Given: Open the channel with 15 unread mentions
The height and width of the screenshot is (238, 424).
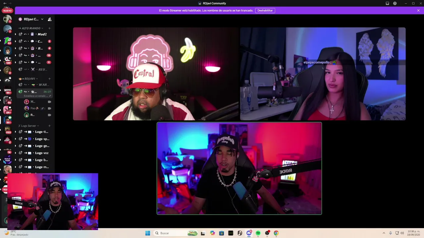Looking at the screenshot, I should pyautogui.click(x=34, y=55).
